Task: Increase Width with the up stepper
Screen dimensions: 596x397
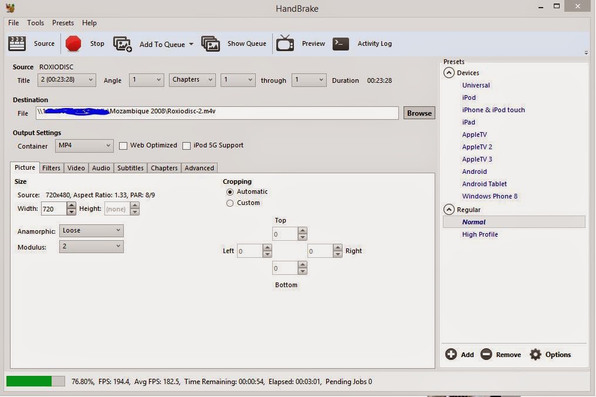Action: (71, 205)
